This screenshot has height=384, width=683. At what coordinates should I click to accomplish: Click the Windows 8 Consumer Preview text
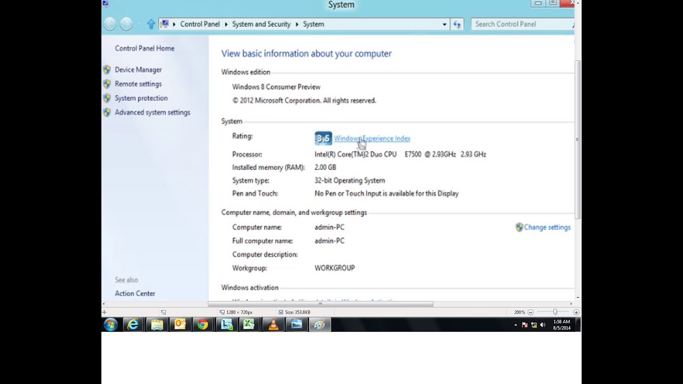[276, 87]
